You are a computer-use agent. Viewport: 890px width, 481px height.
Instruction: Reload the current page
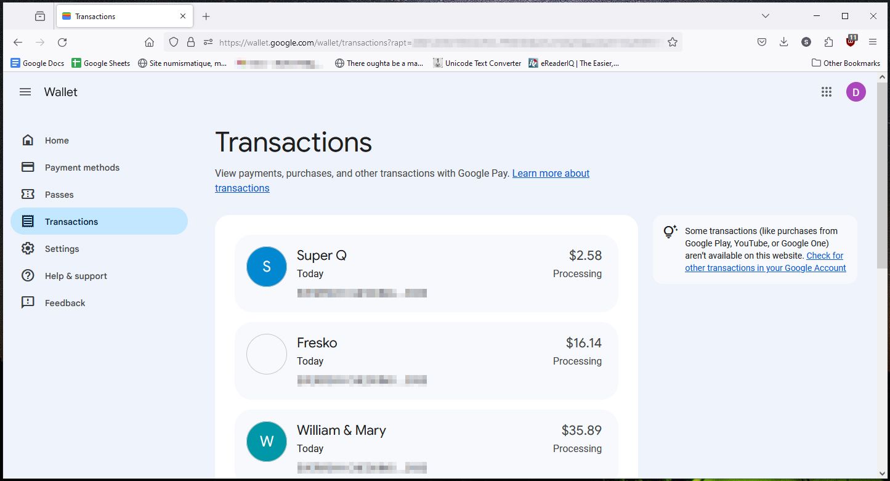(x=62, y=42)
